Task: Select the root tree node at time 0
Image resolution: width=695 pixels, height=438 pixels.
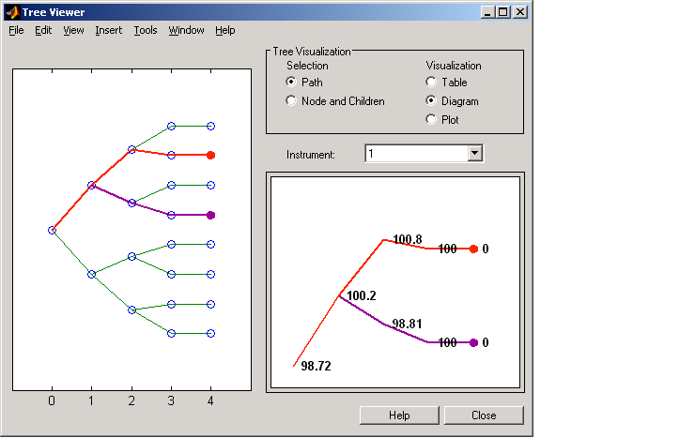Action: (x=52, y=230)
